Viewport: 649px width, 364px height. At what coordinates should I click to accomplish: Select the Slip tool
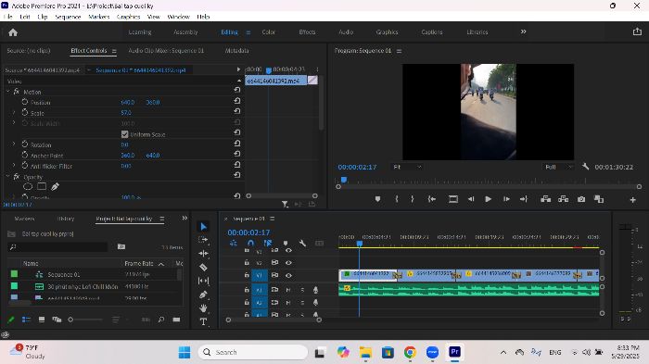(x=203, y=281)
